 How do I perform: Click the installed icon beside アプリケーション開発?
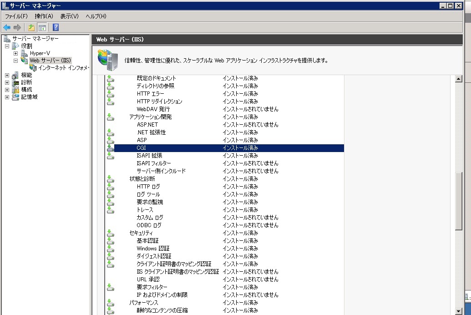pyautogui.click(x=111, y=117)
